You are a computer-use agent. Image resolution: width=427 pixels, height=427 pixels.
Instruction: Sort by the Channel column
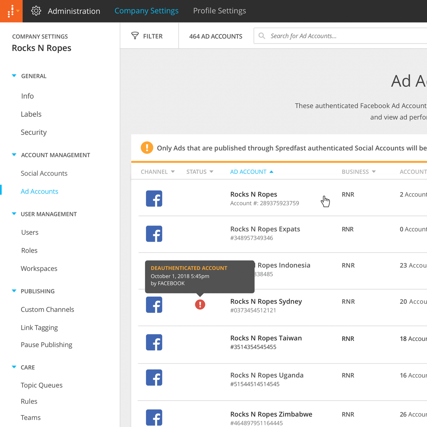click(158, 172)
